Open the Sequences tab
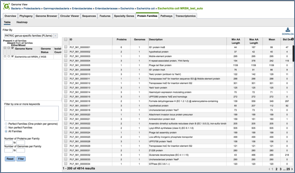The image size is (295, 173). coord(89,16)
